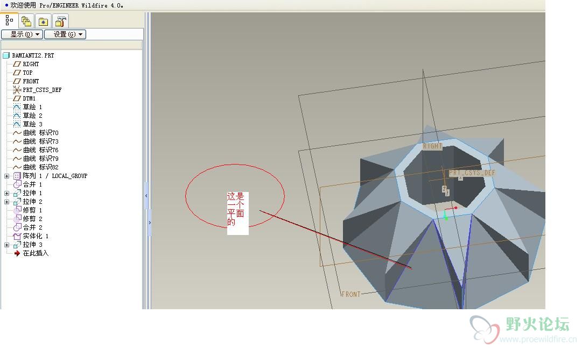Click the 曲线 标识82 curve icon

tap(17, 167)
